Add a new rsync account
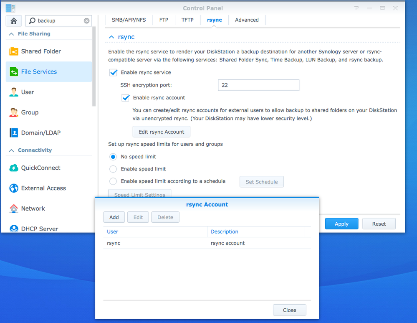The width and height of the screenshot is (417, 323). click(x=114, y=217)
